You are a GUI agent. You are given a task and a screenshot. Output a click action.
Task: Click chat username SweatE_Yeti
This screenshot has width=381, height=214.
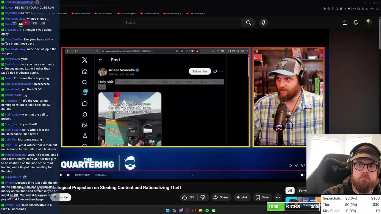13,205
